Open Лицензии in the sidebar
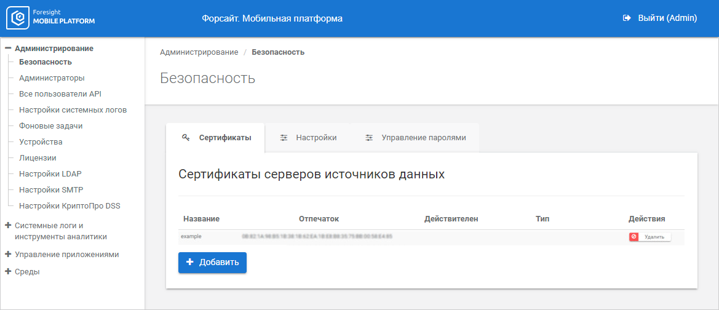This screenshot has height=310, width=719. [x=38, y=157]
